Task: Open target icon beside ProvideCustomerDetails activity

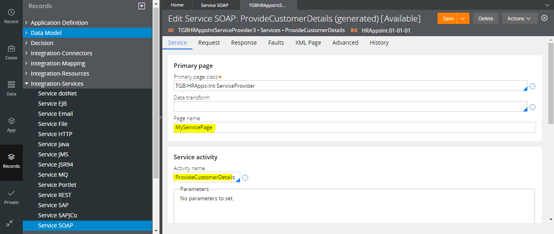Action: (245, 177)
